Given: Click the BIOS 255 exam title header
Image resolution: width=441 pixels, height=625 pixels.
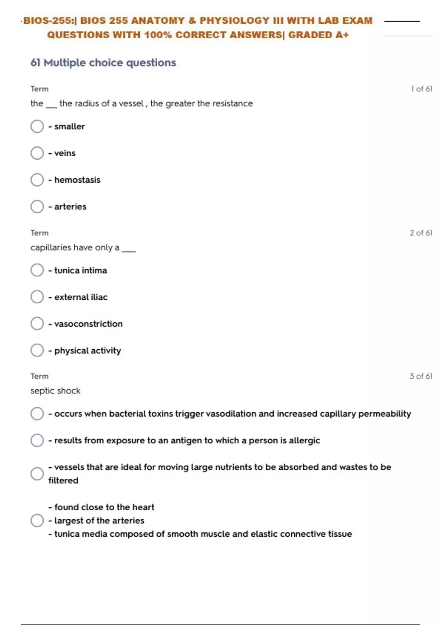Looking at the screenshot, I should point(198,28).
